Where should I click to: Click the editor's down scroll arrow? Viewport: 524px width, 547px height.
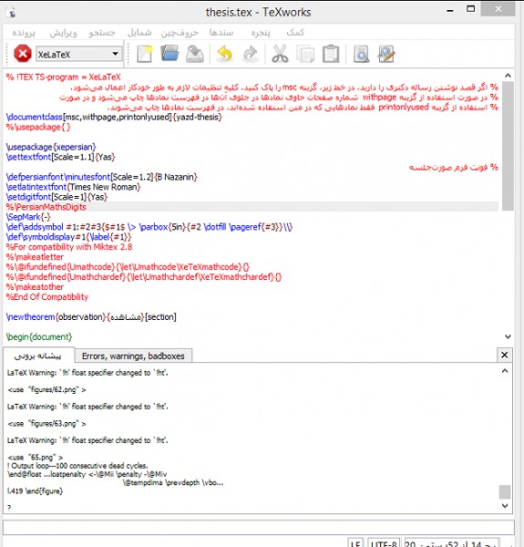click(508, 336)
